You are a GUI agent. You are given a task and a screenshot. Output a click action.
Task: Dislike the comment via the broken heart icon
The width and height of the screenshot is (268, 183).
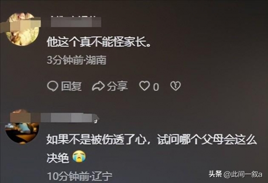176,86
